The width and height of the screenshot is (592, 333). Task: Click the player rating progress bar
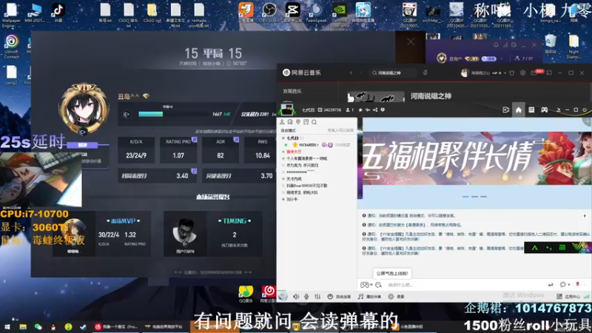(174, 114)
